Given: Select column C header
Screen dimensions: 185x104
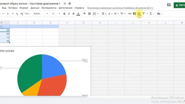Looking at the screenshot, I should (18, 23).
